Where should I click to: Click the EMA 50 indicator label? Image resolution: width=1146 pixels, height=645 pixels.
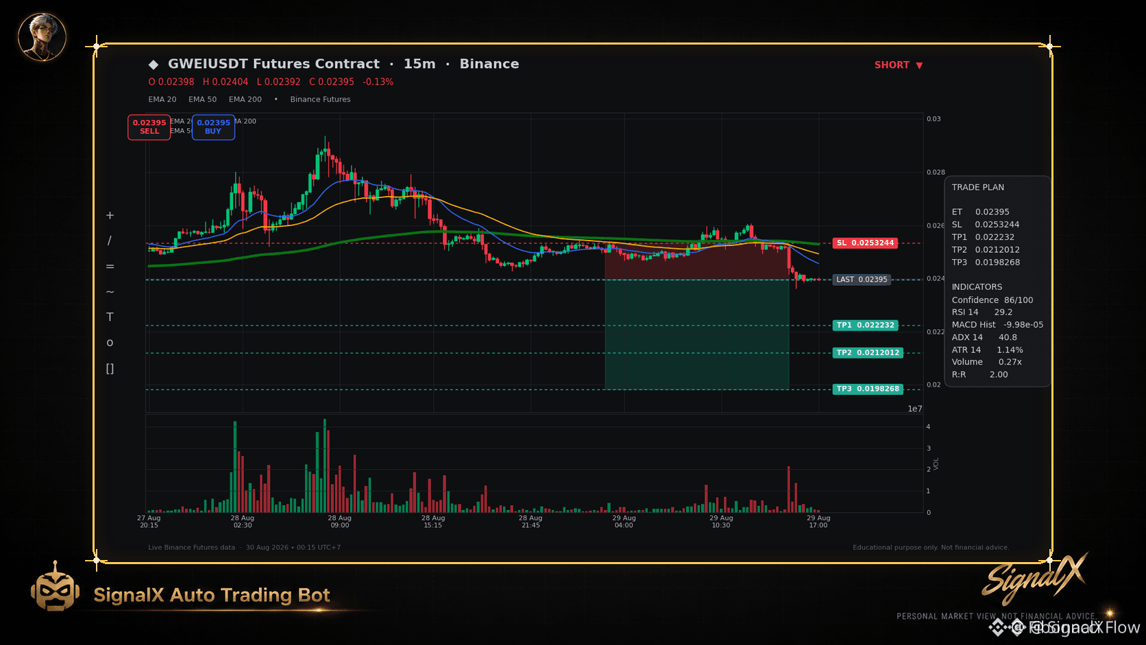(203, 99)
